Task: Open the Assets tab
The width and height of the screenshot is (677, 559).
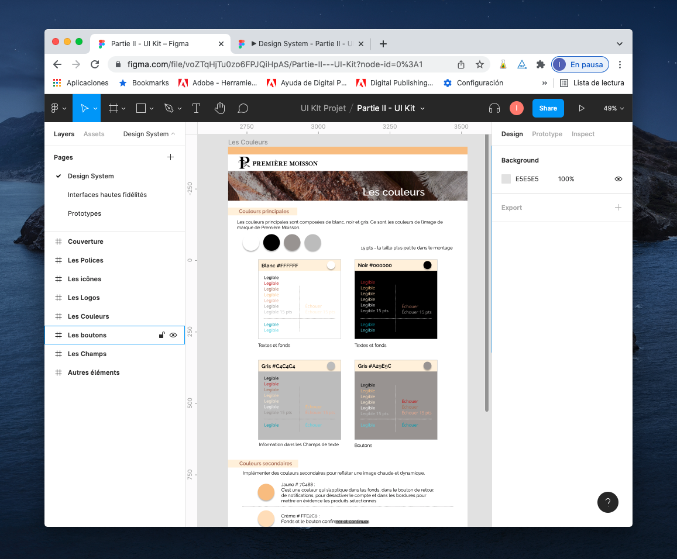Action: click(94, 134)
